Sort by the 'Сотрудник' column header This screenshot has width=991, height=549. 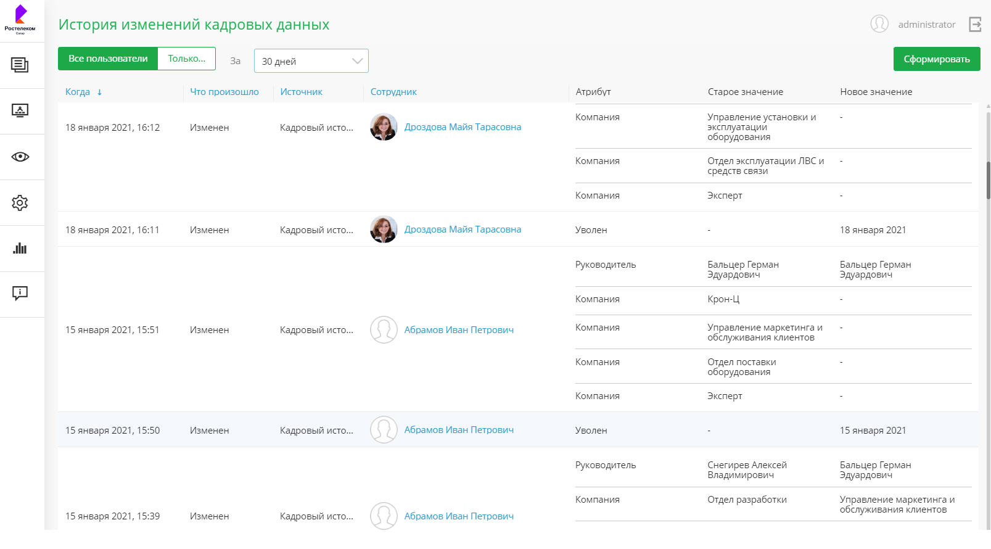pos(393,92)
